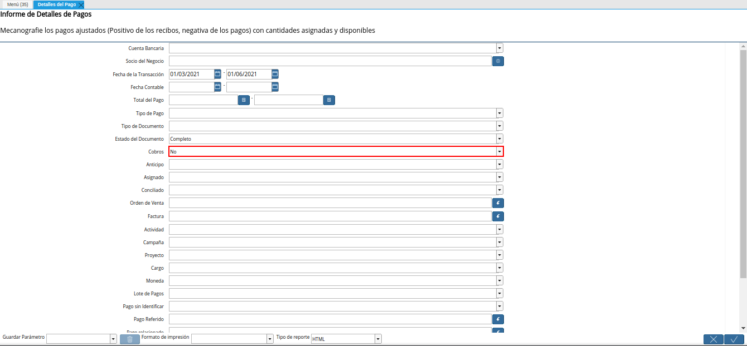Expand the Conciliado dropdown

499,190
